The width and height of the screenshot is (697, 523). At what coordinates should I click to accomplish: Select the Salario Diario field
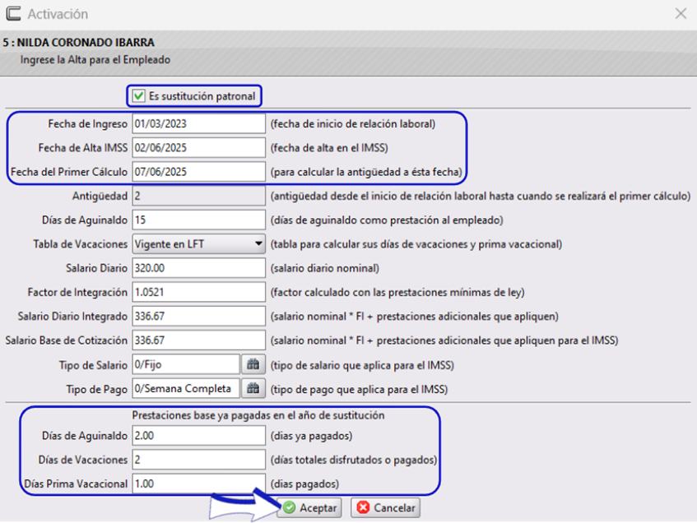(x=197, y=267)
